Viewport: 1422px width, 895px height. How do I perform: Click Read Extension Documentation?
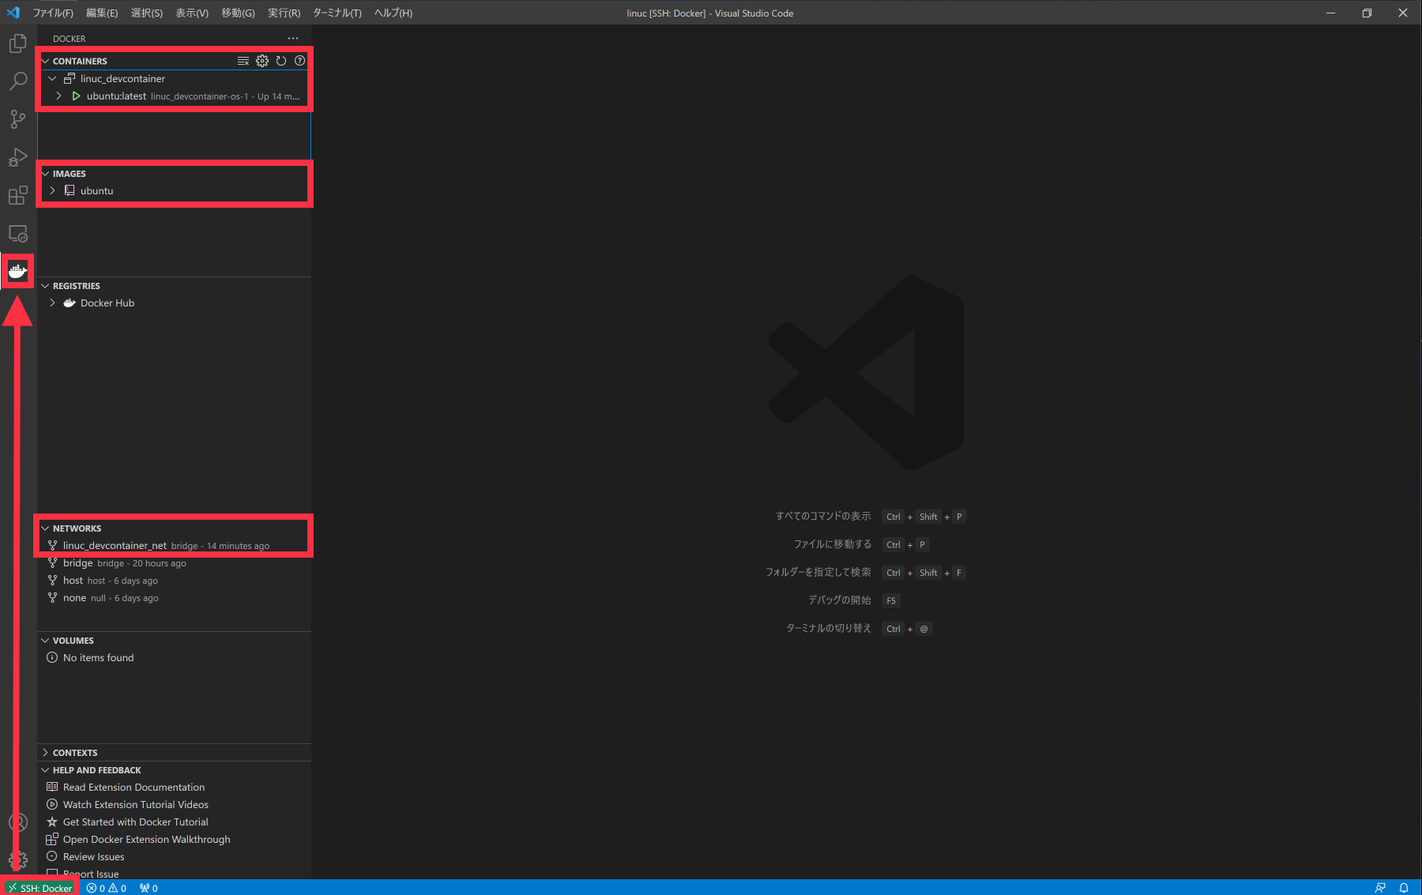point(133,787)
